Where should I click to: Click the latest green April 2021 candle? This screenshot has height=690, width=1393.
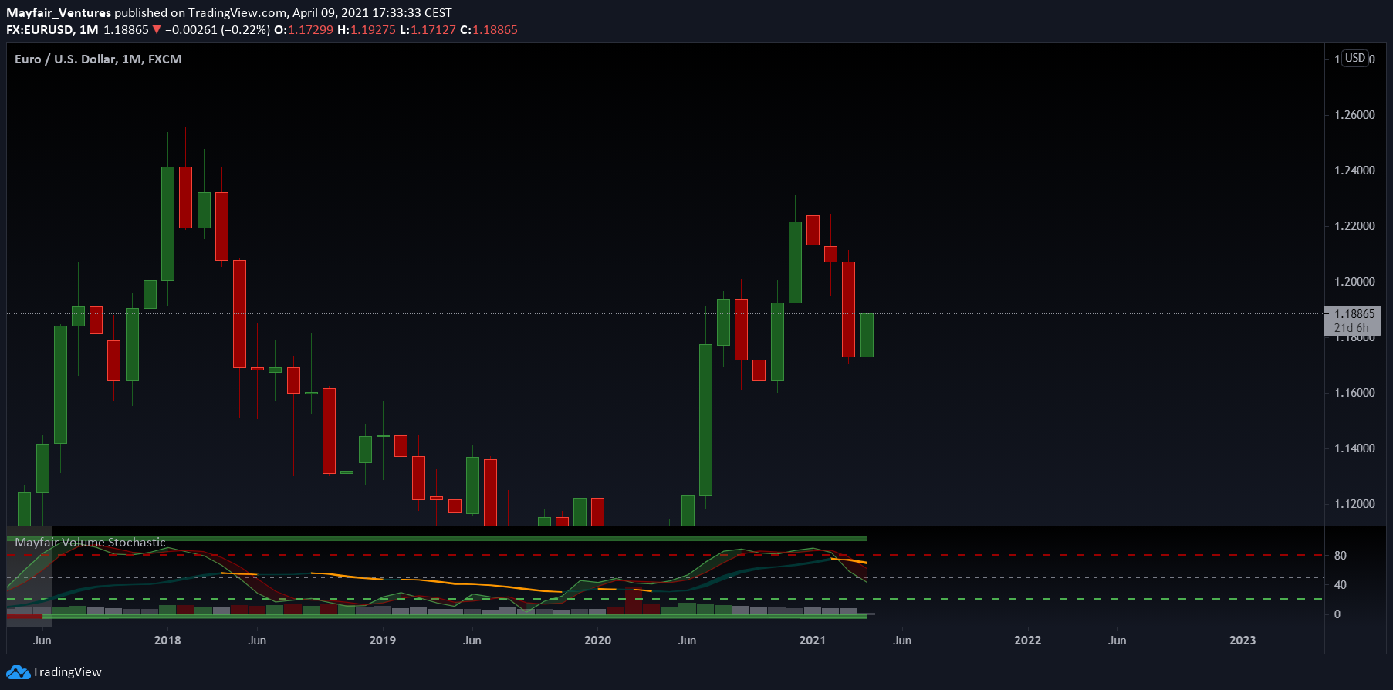[867, 335]
